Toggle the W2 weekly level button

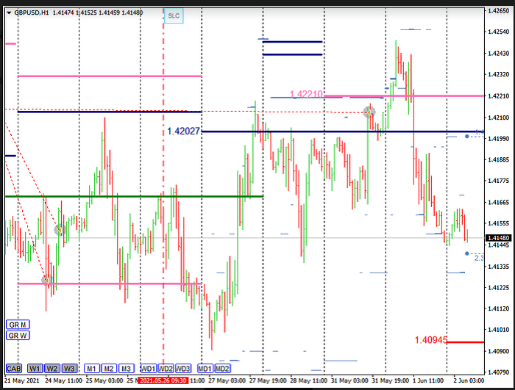click(x=51, y=368)
